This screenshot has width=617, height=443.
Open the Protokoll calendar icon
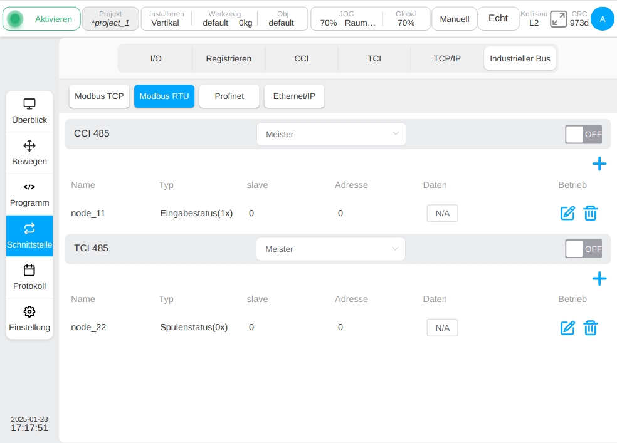29,270
